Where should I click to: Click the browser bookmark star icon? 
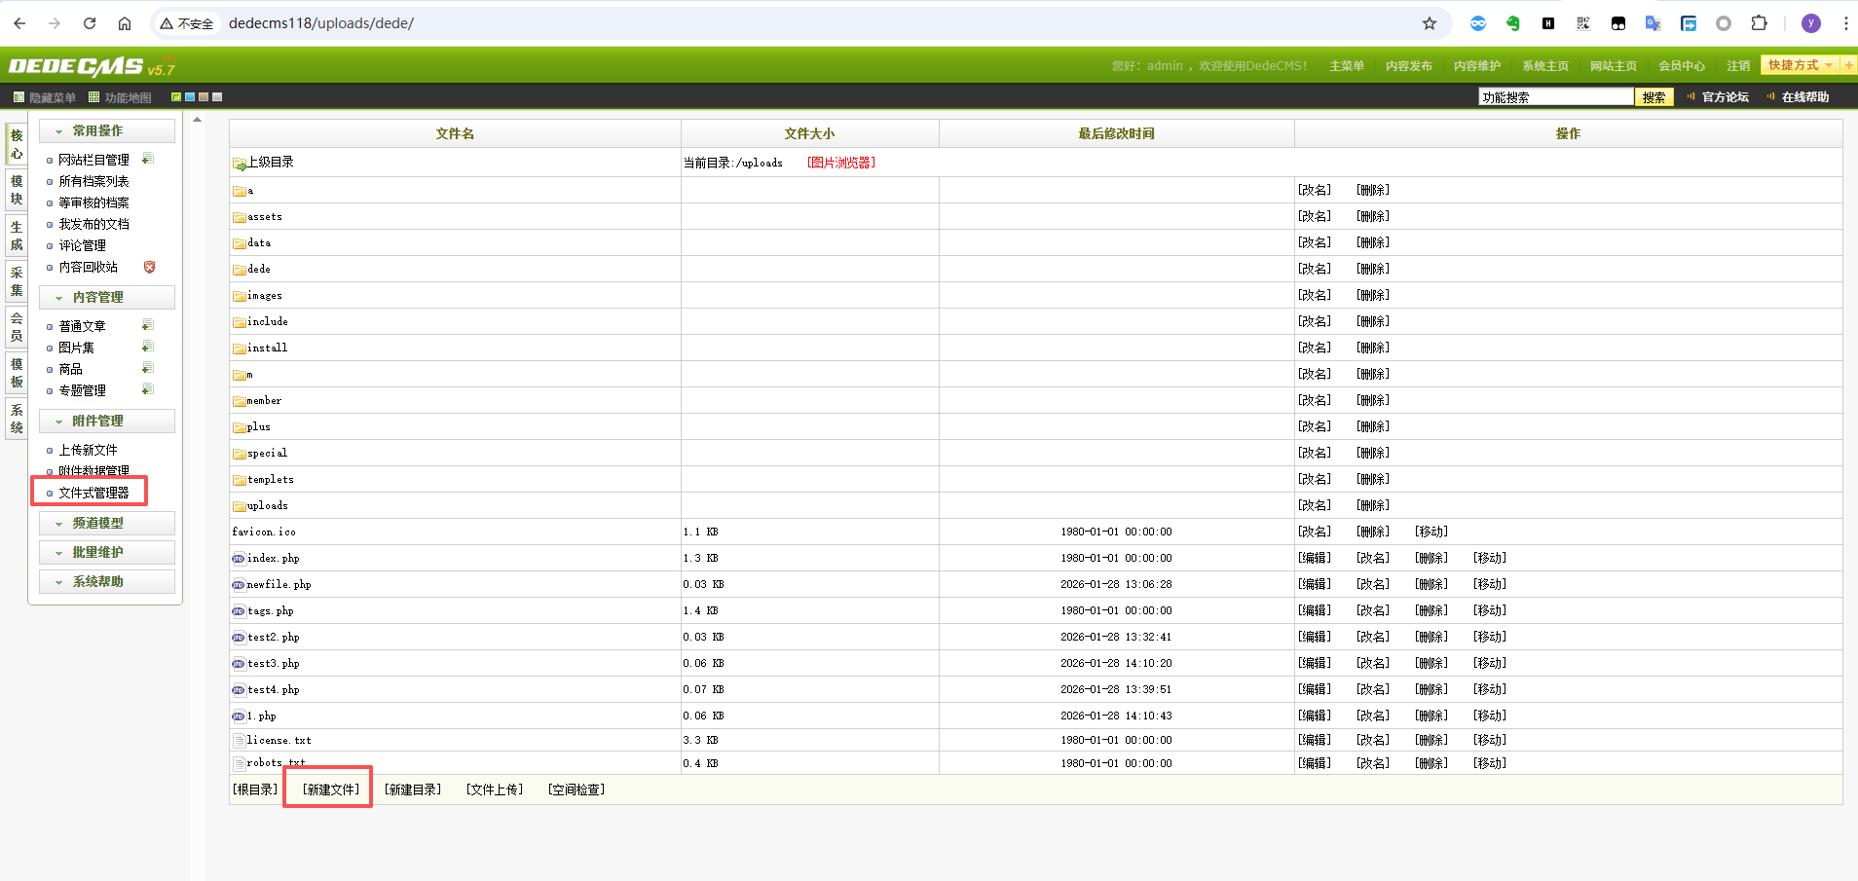1429,23
